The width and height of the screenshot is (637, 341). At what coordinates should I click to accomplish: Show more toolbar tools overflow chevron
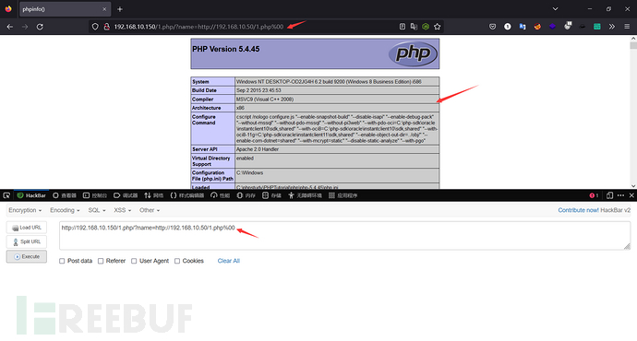point(612,27)
